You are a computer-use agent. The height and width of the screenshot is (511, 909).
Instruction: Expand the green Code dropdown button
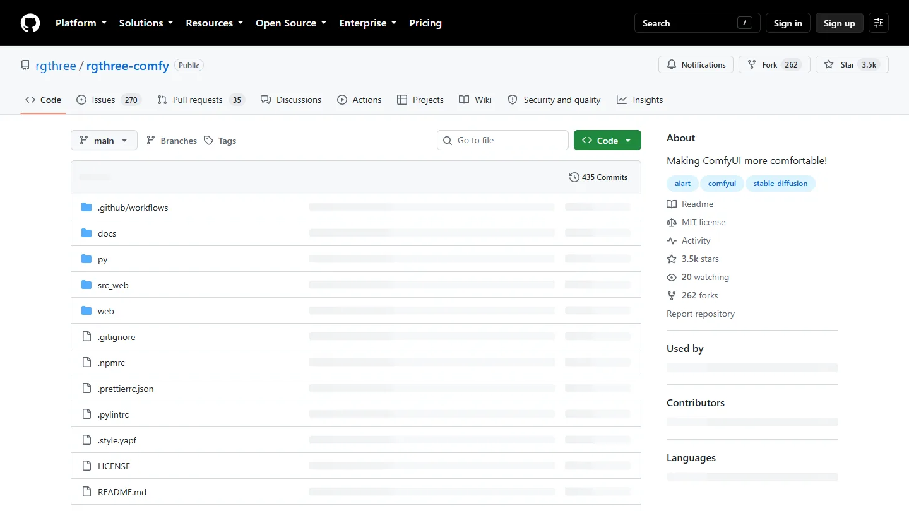coord(607,140)
